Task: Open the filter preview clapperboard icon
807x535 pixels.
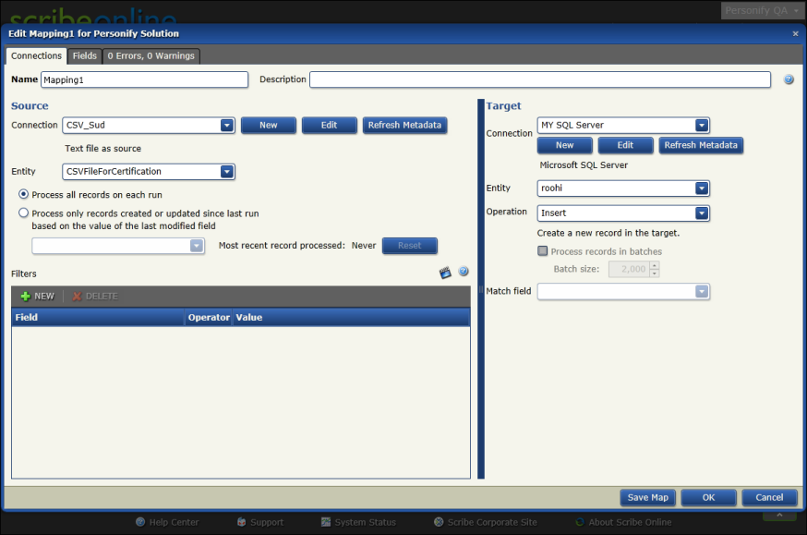Action: [445, 273]
